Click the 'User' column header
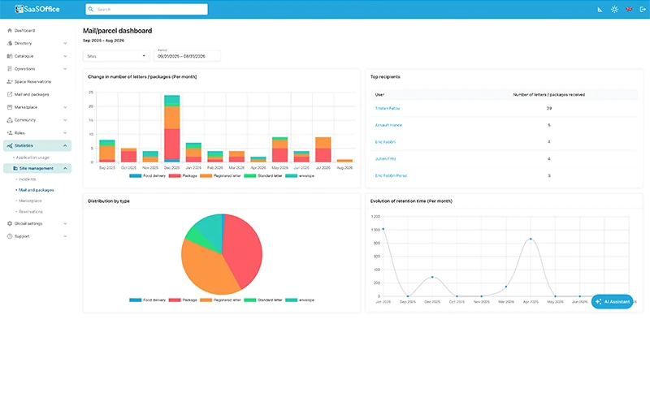 [x=379, y=94]
